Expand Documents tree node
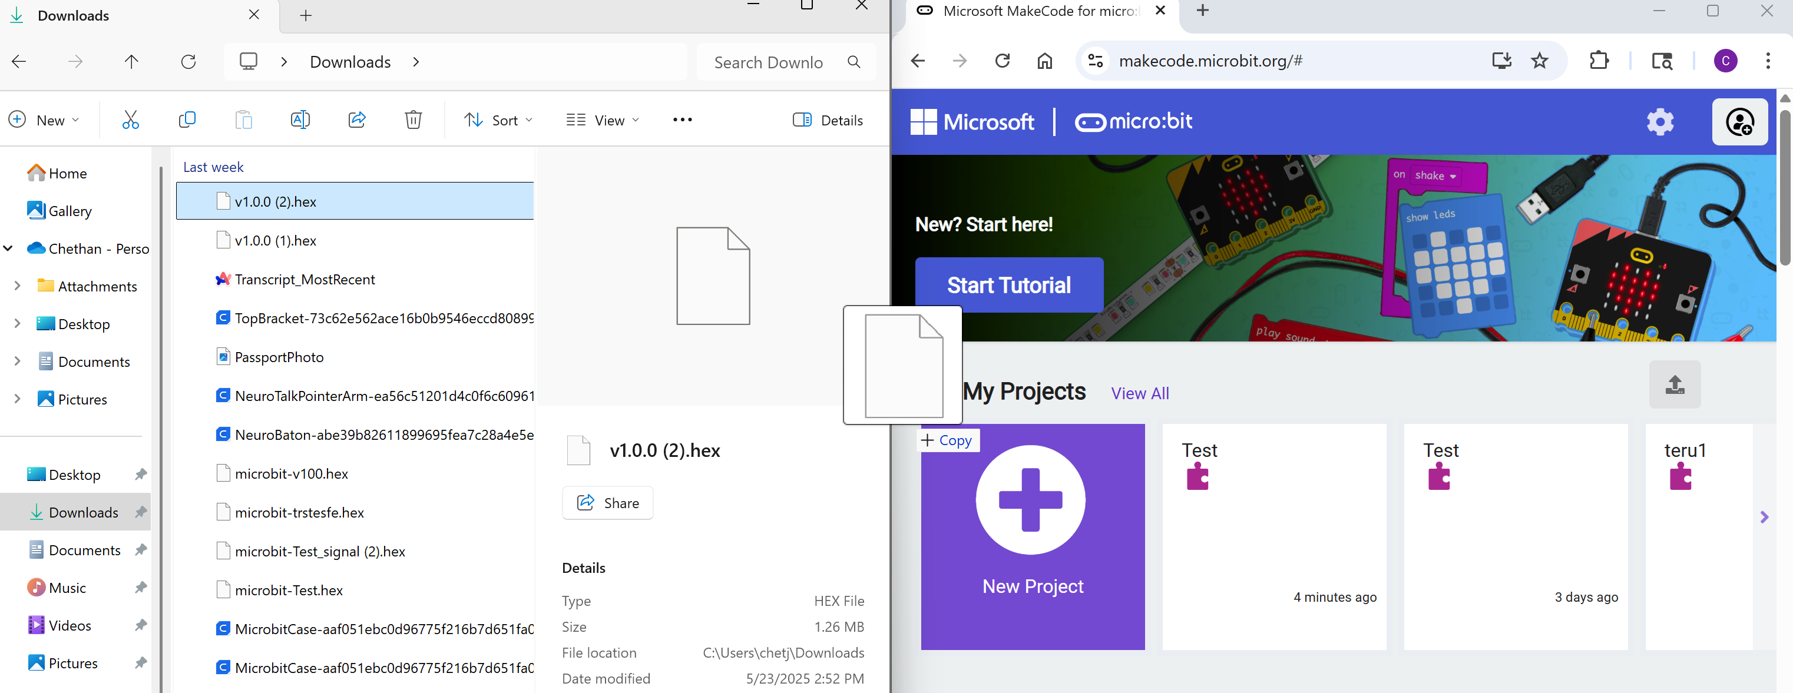The width and height of the screenshot is (1793, 693). click(x=18, y=361)
